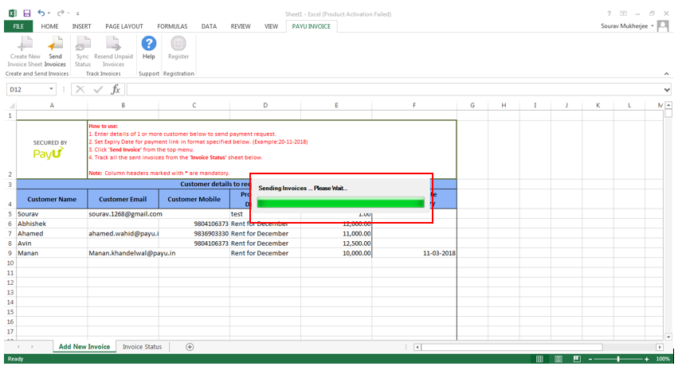This screenshot has height=370, width=678.
Task: Select cell with sourav.1268@gmail.com
Action: (123, 214)
